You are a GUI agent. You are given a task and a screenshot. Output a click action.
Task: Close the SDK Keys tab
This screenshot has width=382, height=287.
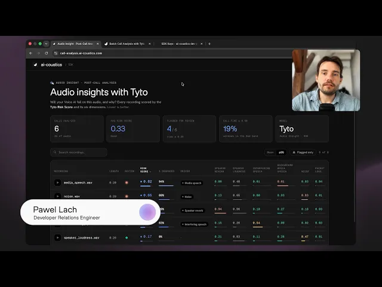pos(202,44)
